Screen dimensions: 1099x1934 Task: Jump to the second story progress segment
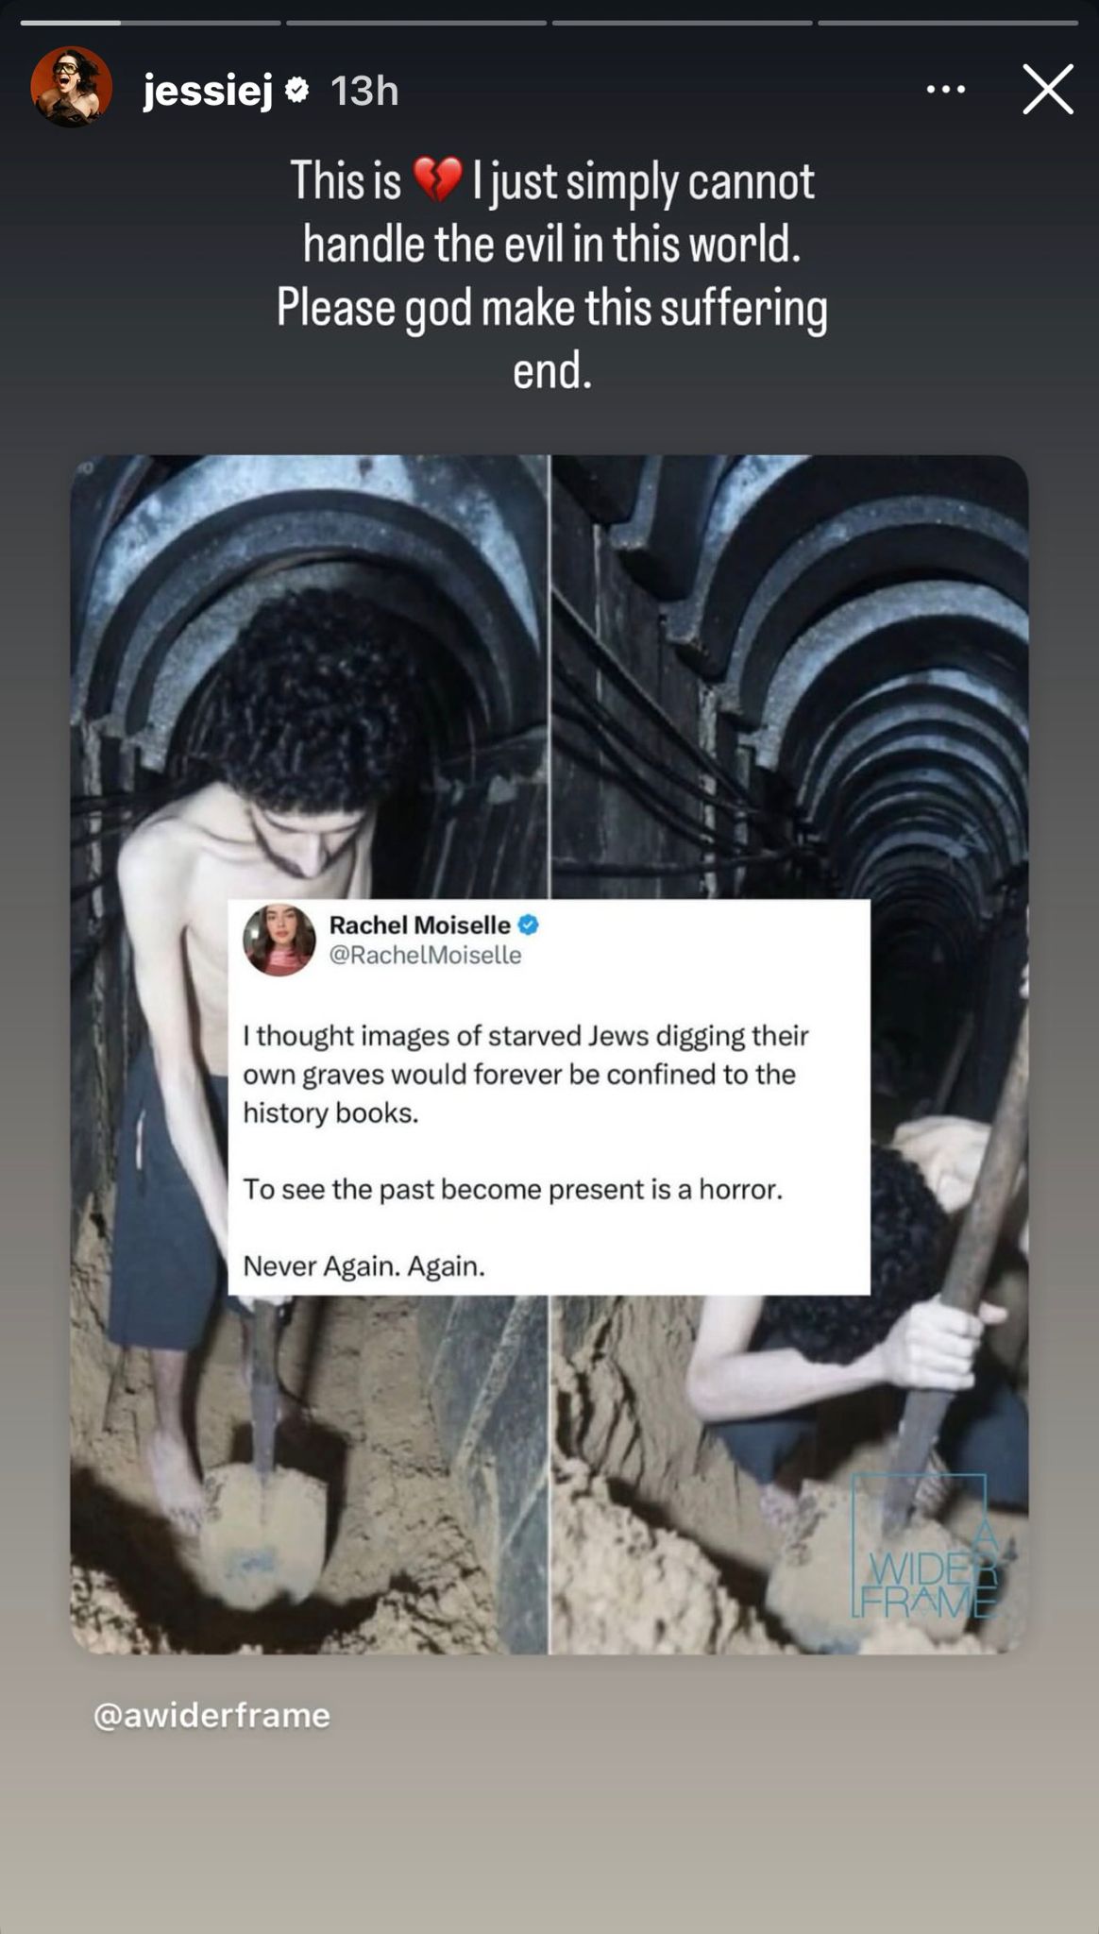tap(416, 22)
